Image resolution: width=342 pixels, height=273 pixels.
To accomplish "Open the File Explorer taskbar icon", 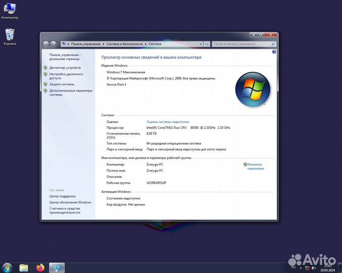I will (24, 267).
